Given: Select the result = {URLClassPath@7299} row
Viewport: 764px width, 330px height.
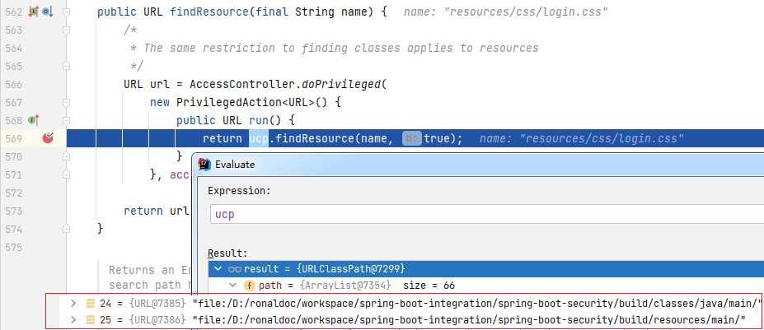Looking at the screenshot, I should [x=485, y=268].
